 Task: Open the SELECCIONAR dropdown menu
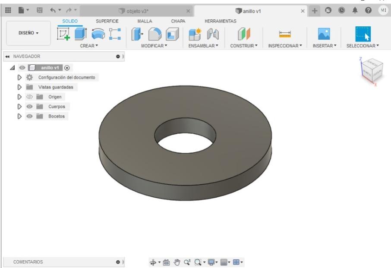pos(363,46)
